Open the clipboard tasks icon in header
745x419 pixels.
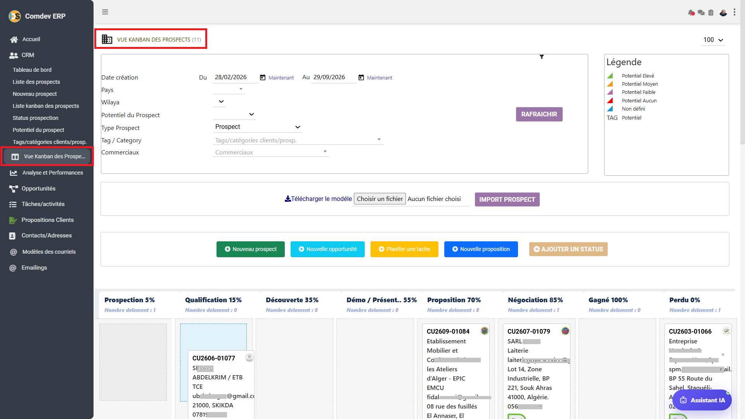[x=711, y=12]
